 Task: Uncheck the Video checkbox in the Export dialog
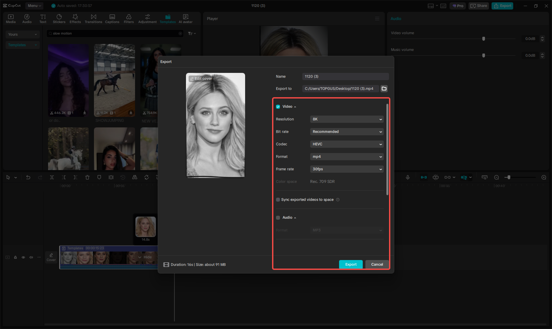tap(278, 106)
